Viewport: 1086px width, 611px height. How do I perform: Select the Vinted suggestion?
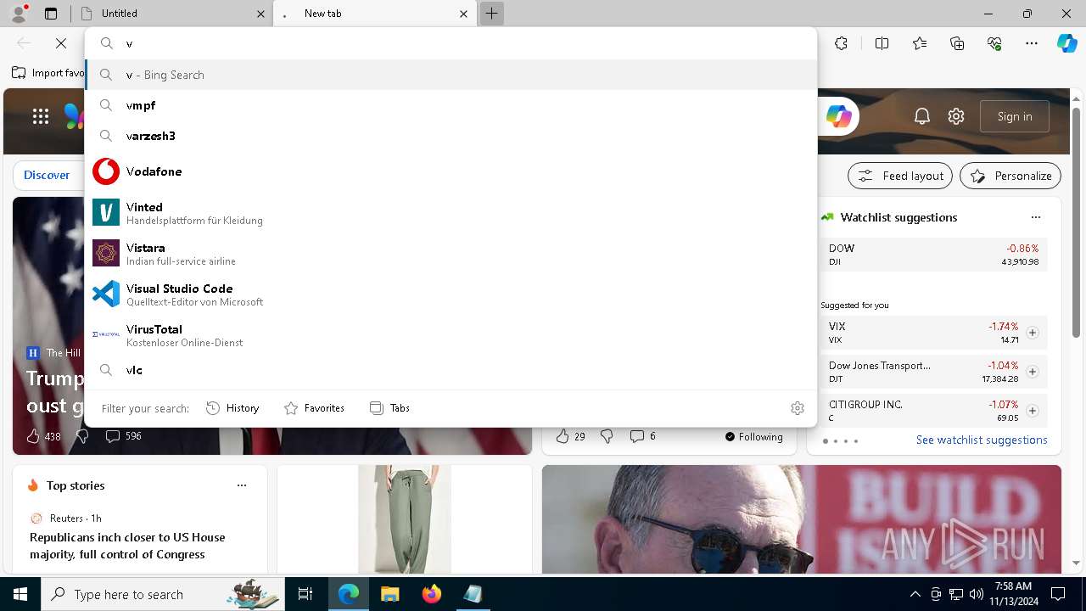[x=451, y=213]
